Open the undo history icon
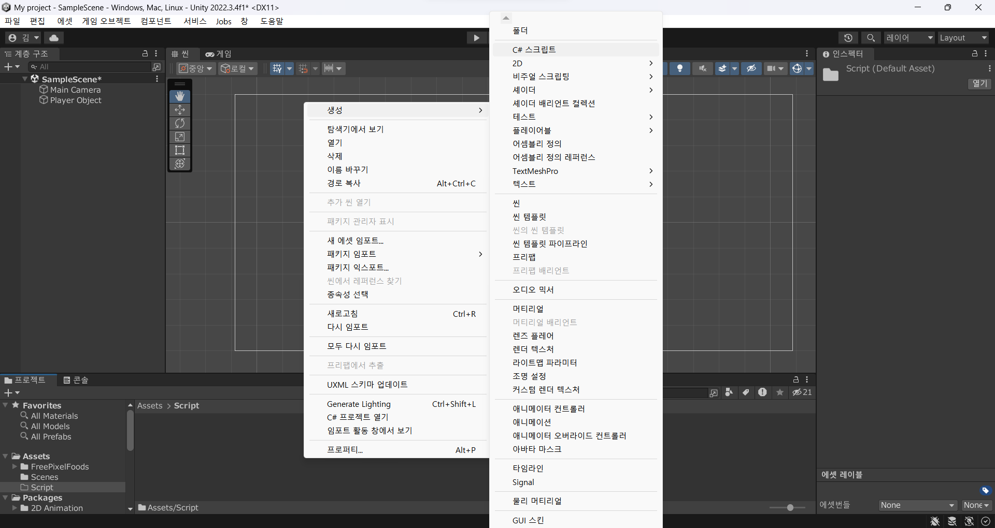The image size is (995, 528). tap(848, 38)
